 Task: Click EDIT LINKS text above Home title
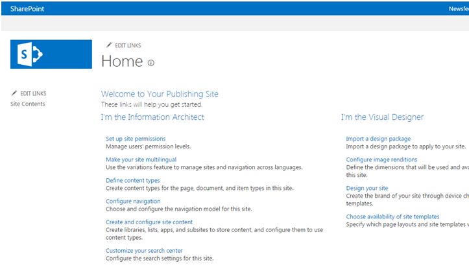point(128,45)
